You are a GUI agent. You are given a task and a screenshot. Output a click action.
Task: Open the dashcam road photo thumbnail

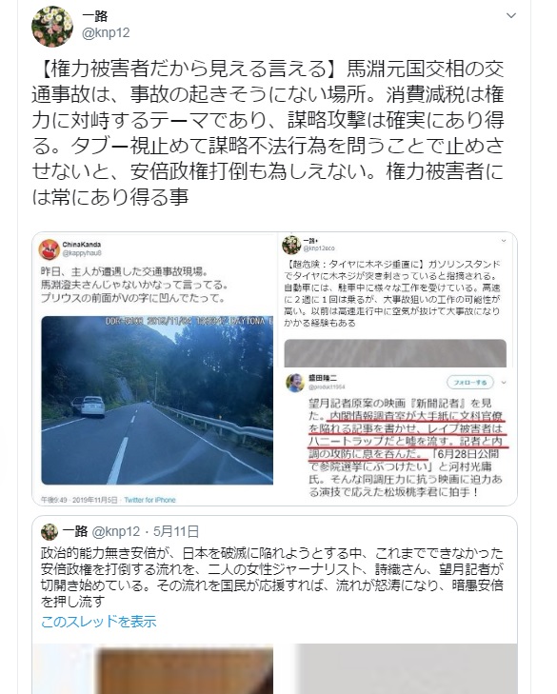157,400
